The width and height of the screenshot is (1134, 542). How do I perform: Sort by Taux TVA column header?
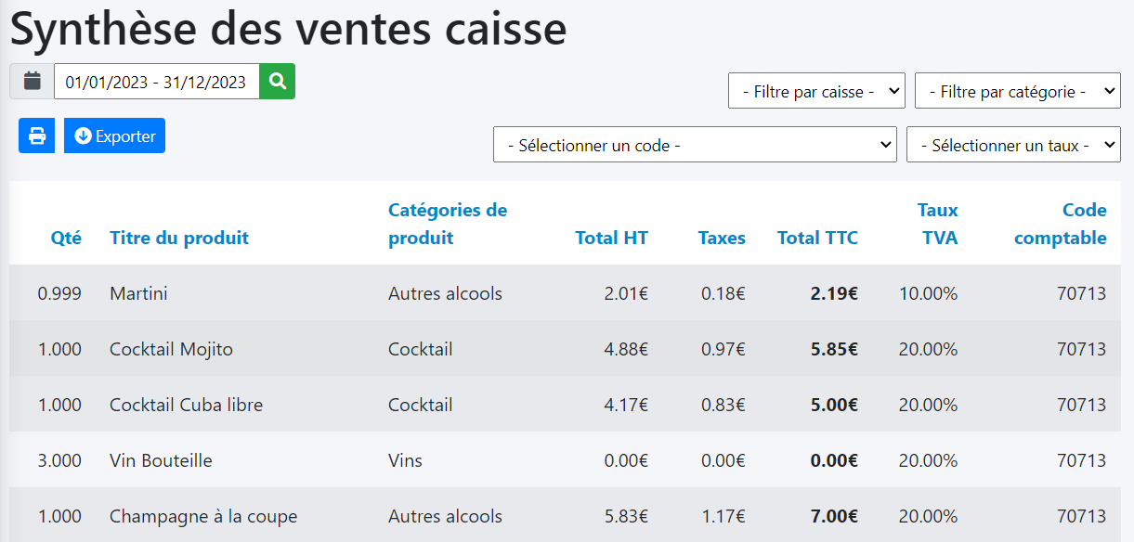click(x=937, y=224)
